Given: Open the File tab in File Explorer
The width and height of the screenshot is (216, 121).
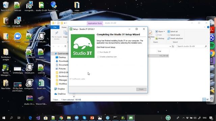Looking at the screenshot, I should click(55, 27).
